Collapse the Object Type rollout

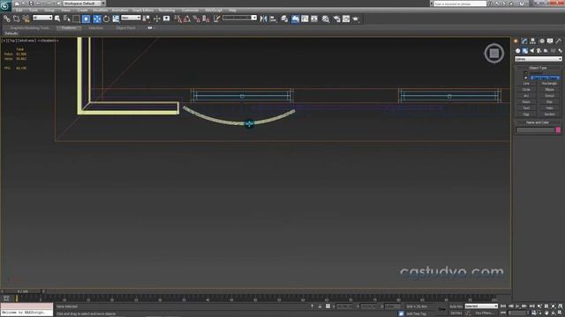point(538,68)
